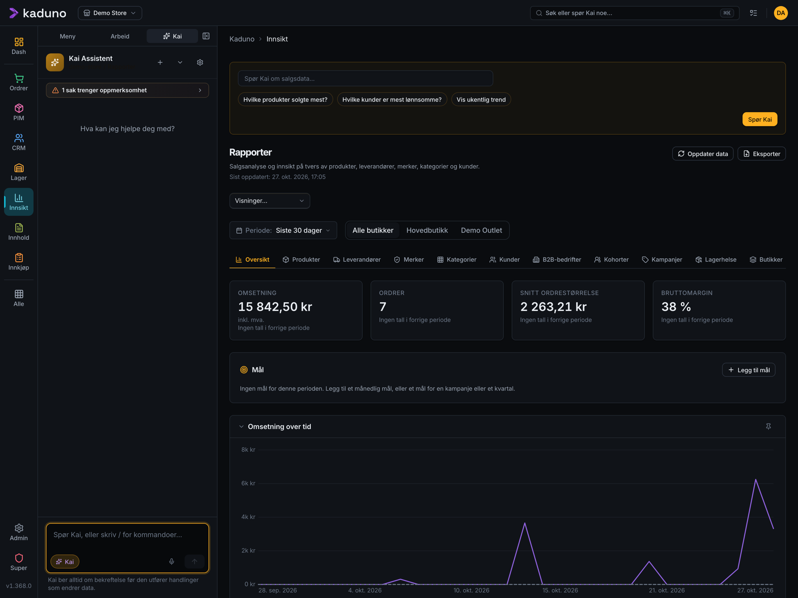Toggle the Kai mode chip in chat input

coord(65,561)
